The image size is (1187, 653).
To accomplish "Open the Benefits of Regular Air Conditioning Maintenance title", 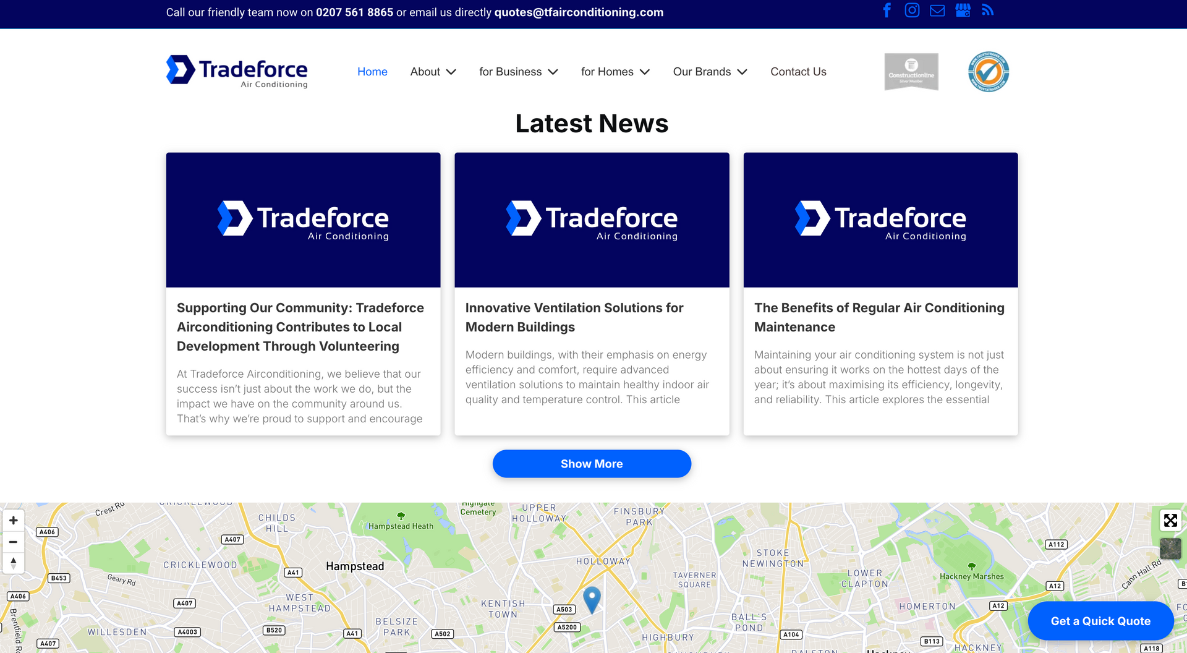I will click(x=879, y=317).
